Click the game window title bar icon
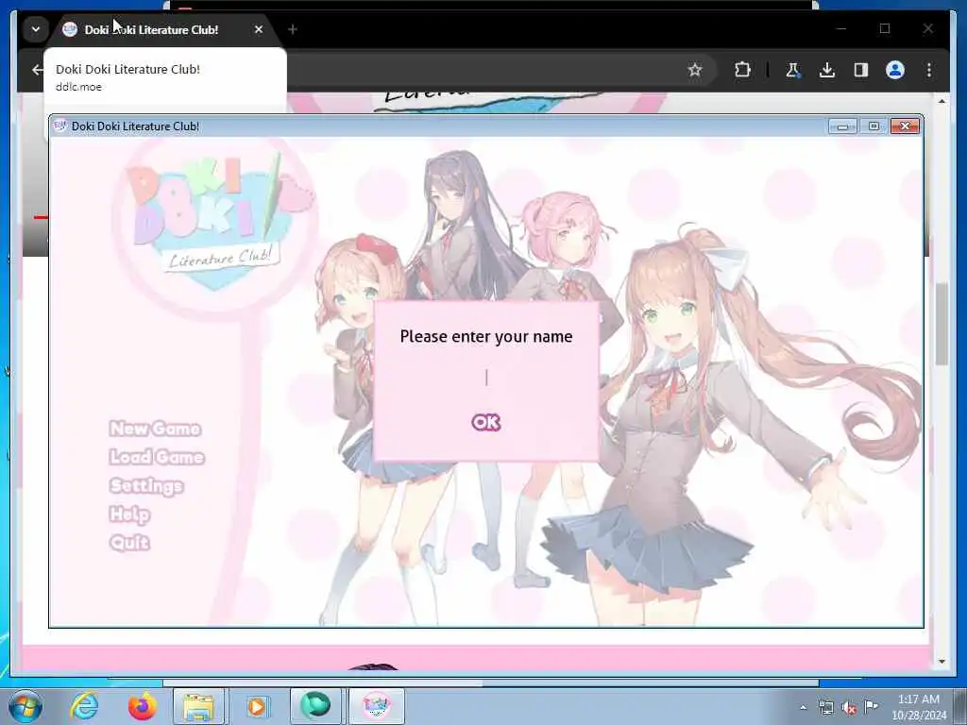Image resolution: width=967 pixels, height=725 pixels. click(59, 126)
